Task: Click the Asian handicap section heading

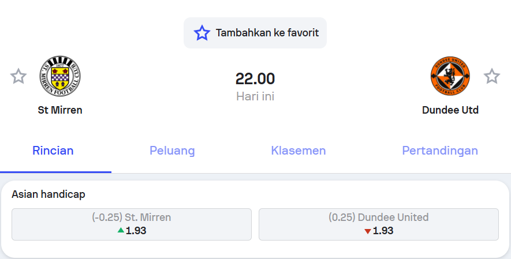Action: [x=49, y=194]
